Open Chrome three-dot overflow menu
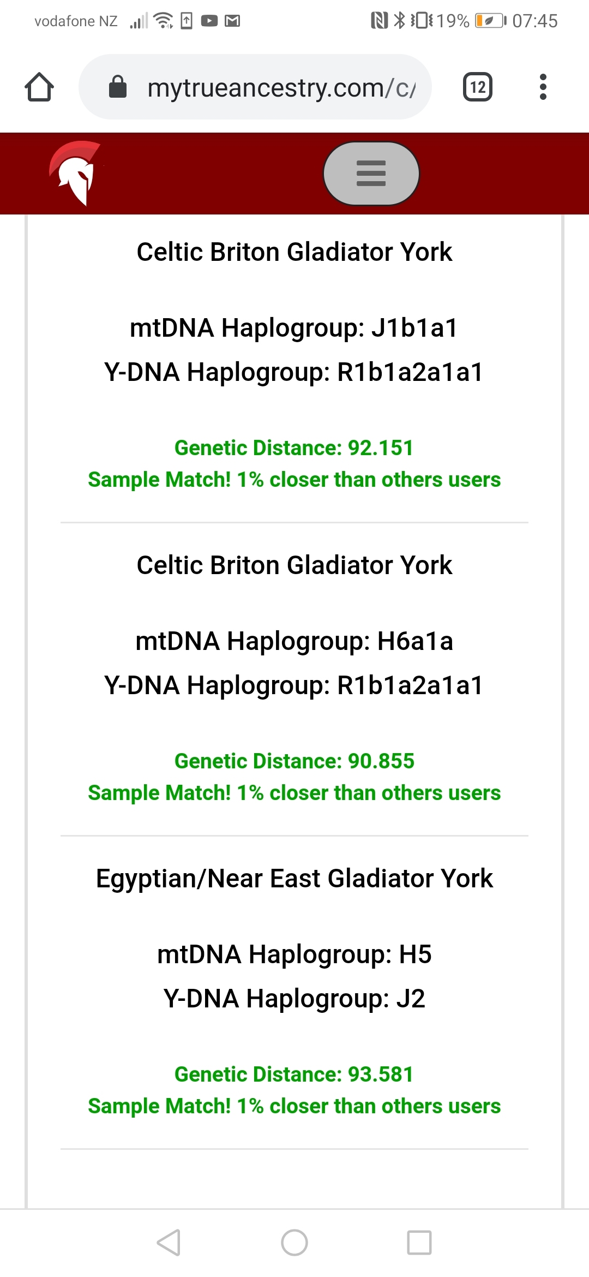The width and height of the screenshot is (589, 1277). (x=543, y=87)
